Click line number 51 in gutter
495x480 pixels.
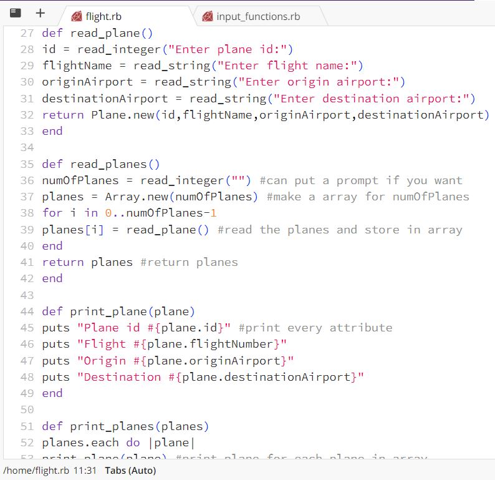(27, 426)
